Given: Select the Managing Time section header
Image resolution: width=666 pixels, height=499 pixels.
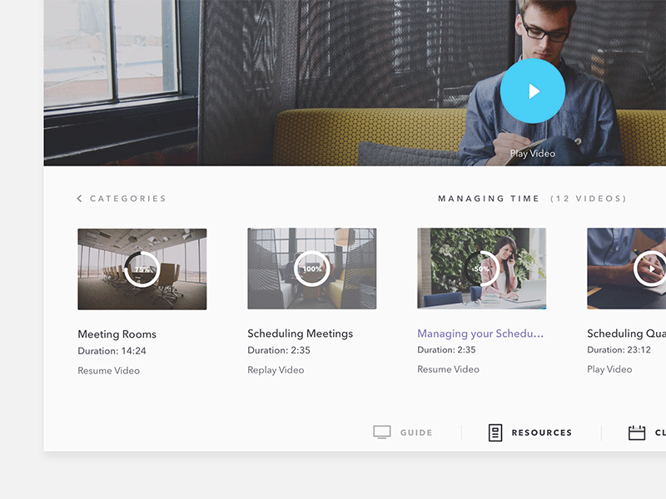Looking at the screenshot, I should pyautogui.click(x=487, y=198).
